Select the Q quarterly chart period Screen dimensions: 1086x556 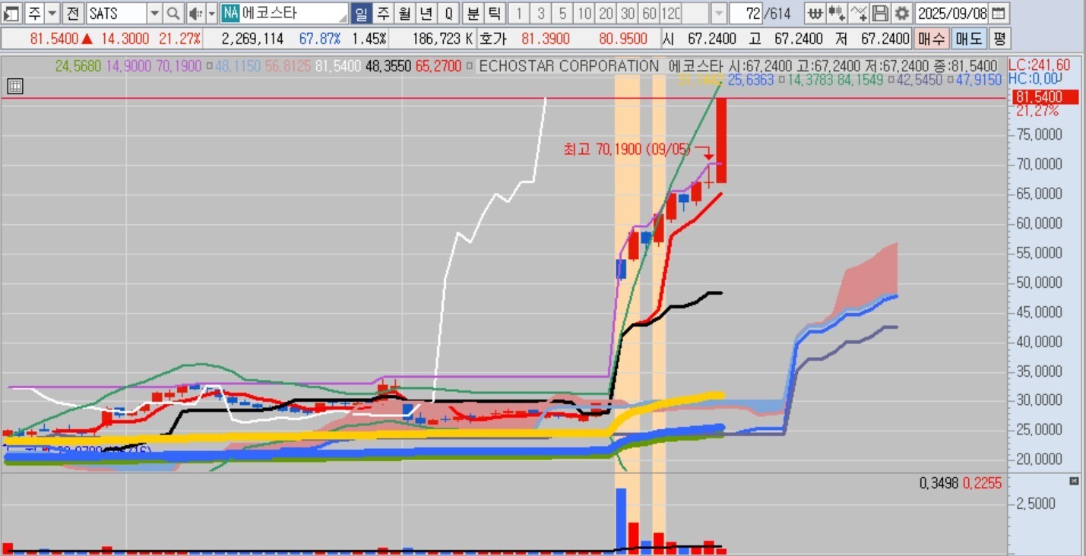(x=448, y=13)
